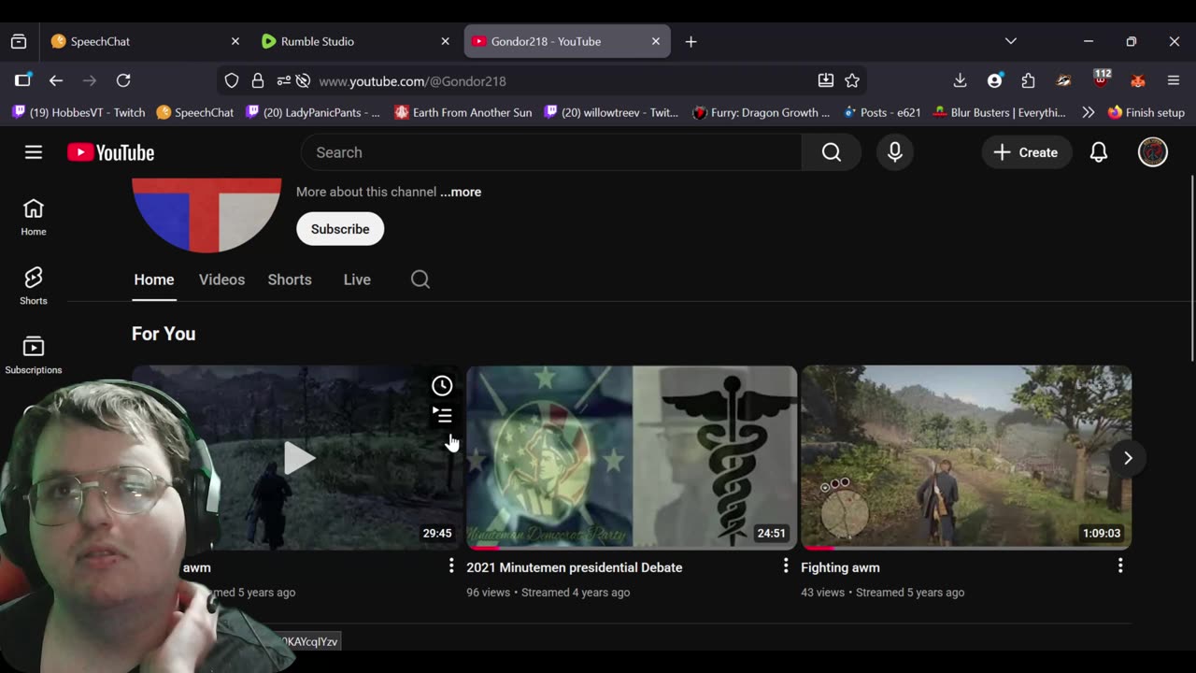Viewport: 1196px width, 673px height.
Task: Go to YouTube home via the logo
Action: (110, 152)
